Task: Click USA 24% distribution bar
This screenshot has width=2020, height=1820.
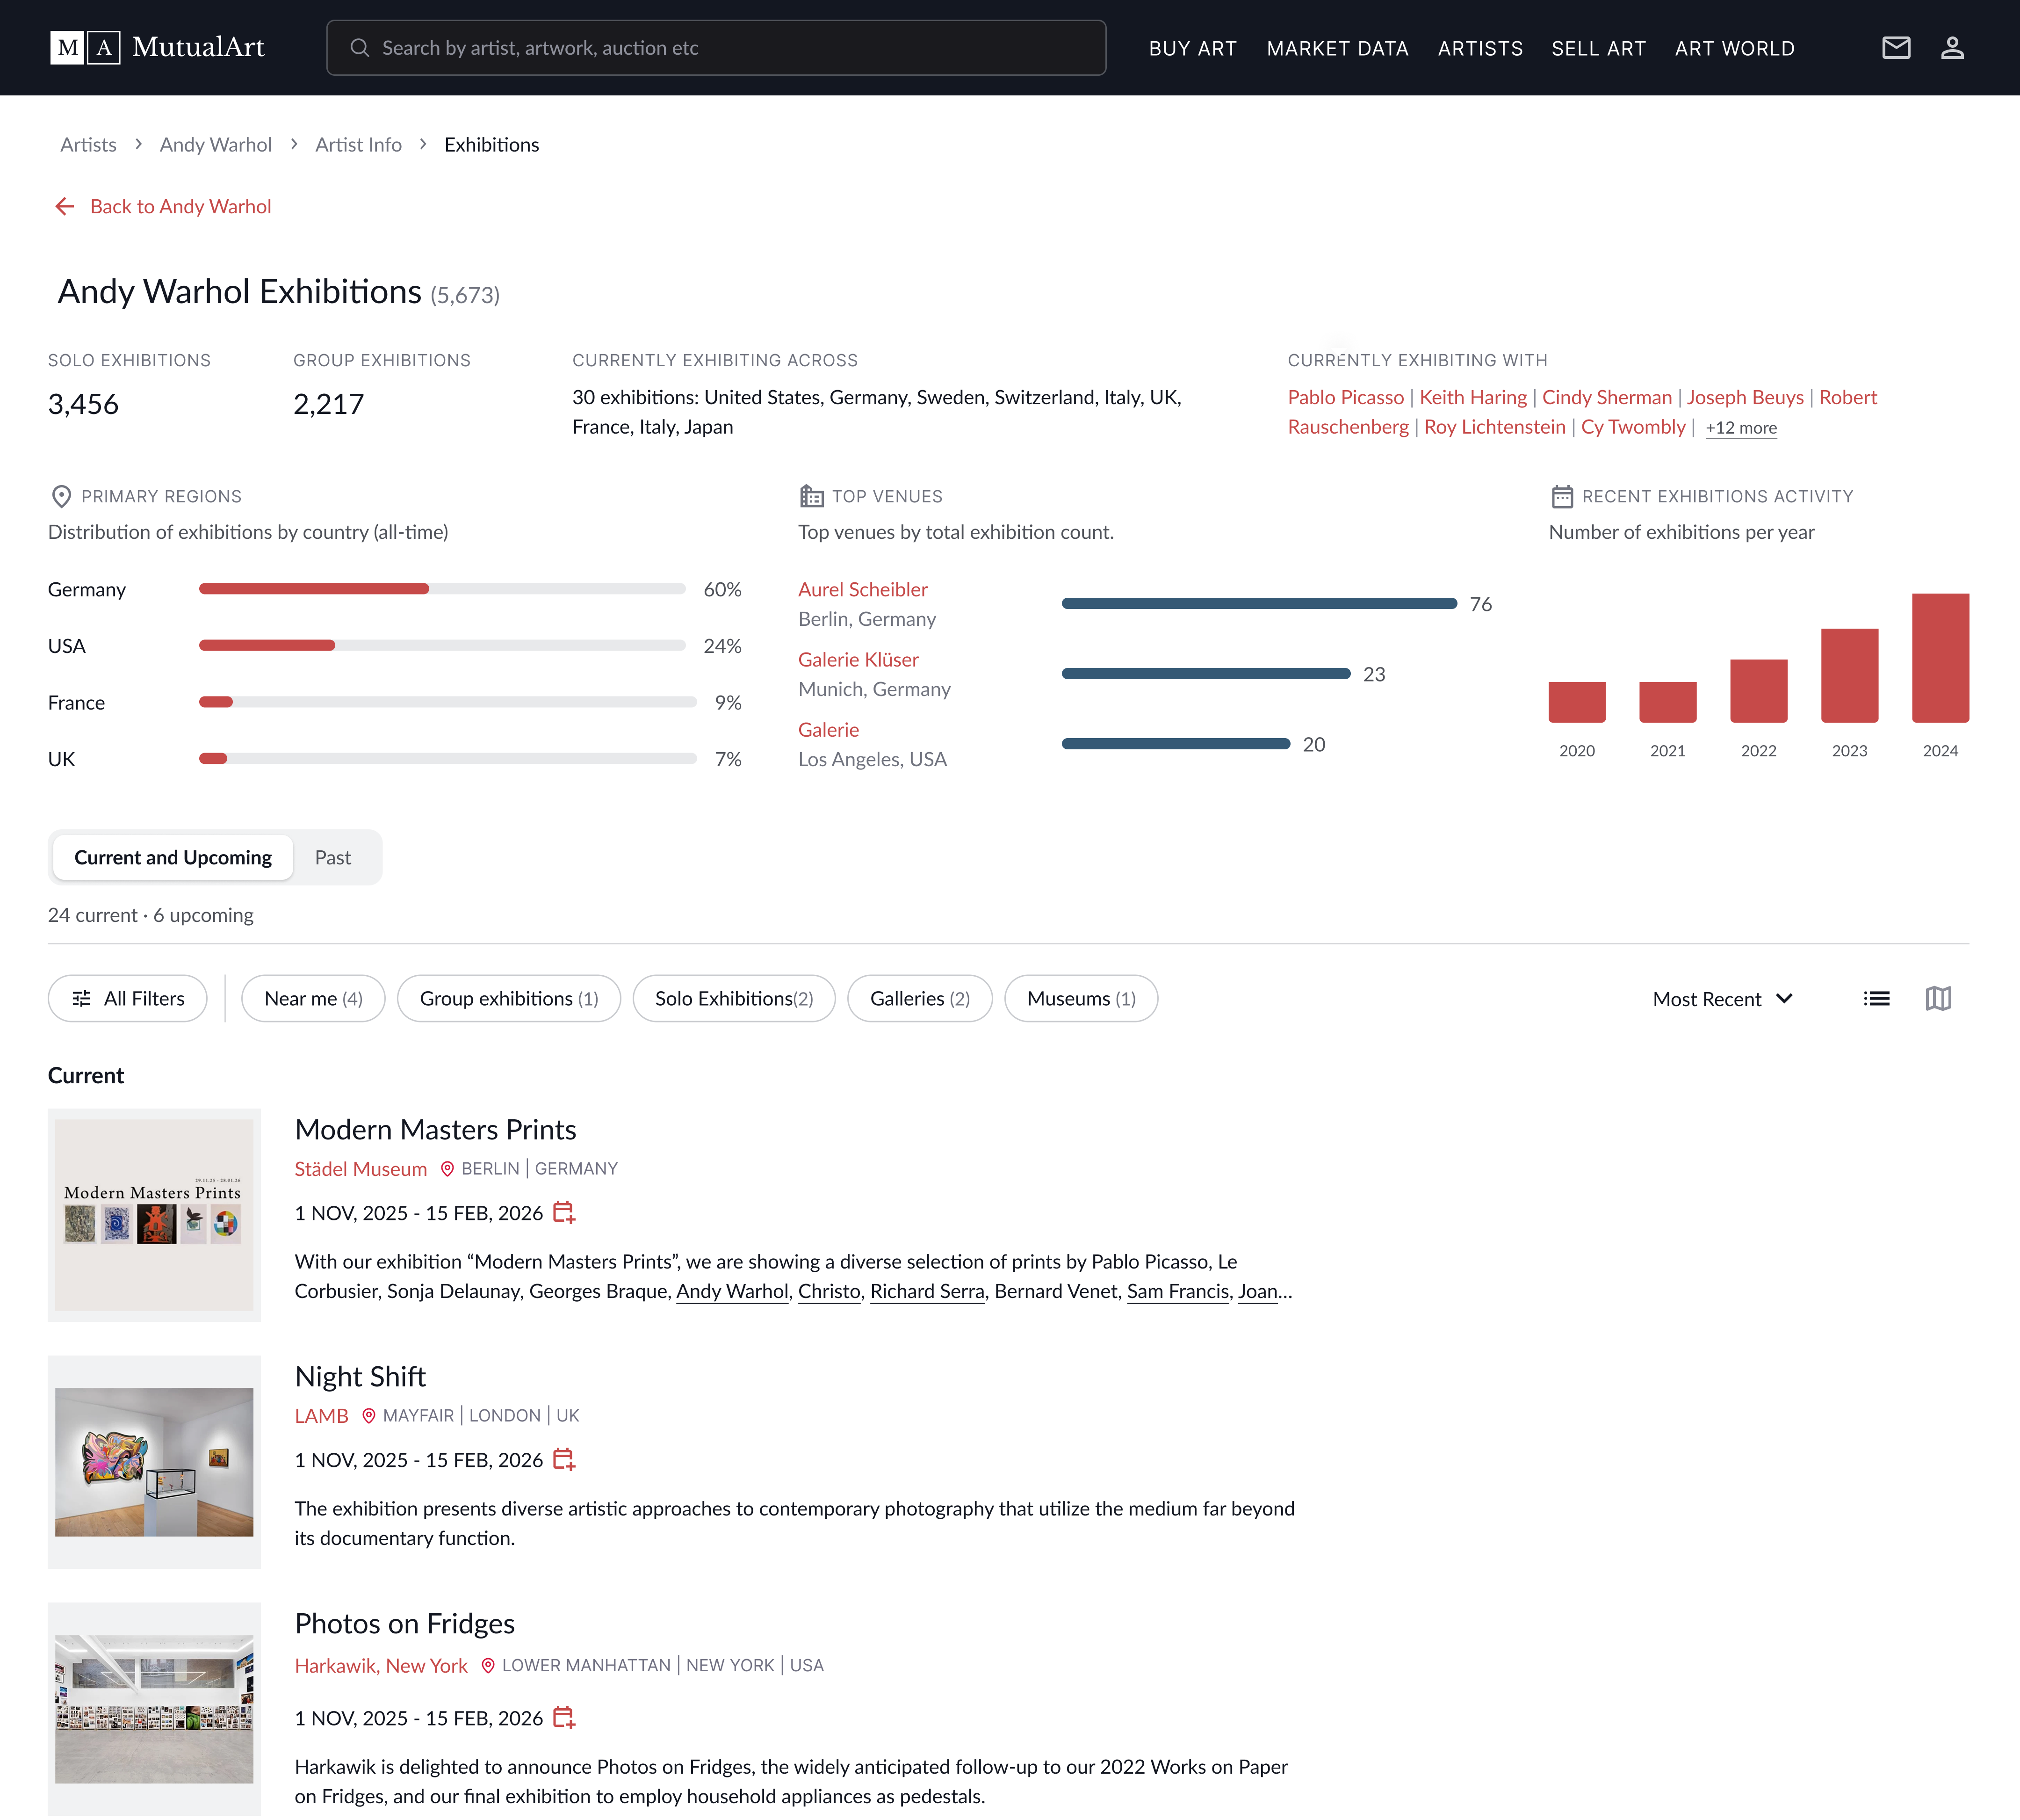Action: pyautogui.click(x=442, y=645)
